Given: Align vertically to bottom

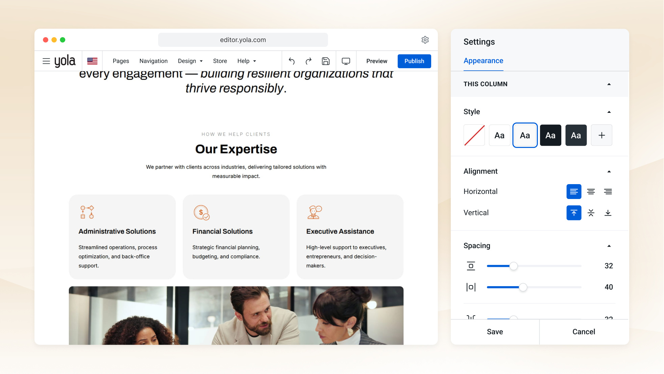Looking at the screenshot, I should pyautogui.click(x=608, y=213).
